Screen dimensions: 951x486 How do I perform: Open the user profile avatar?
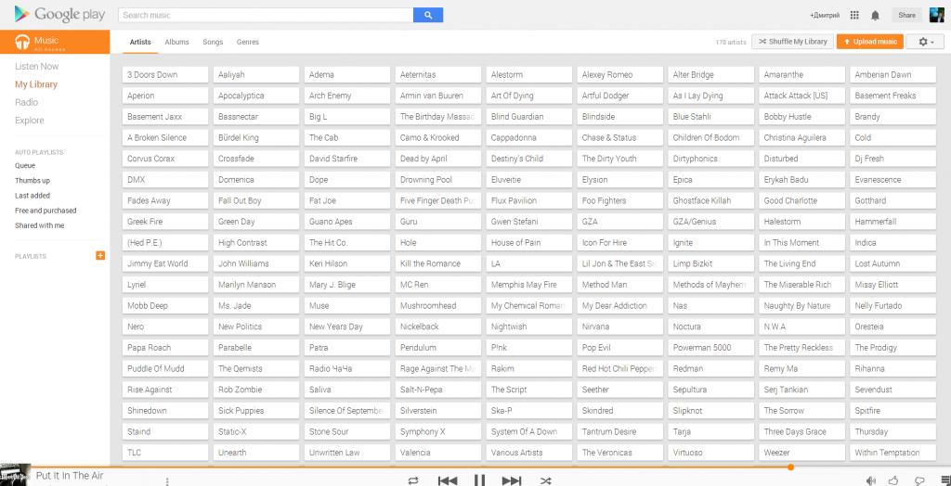[x=937, y=15]
